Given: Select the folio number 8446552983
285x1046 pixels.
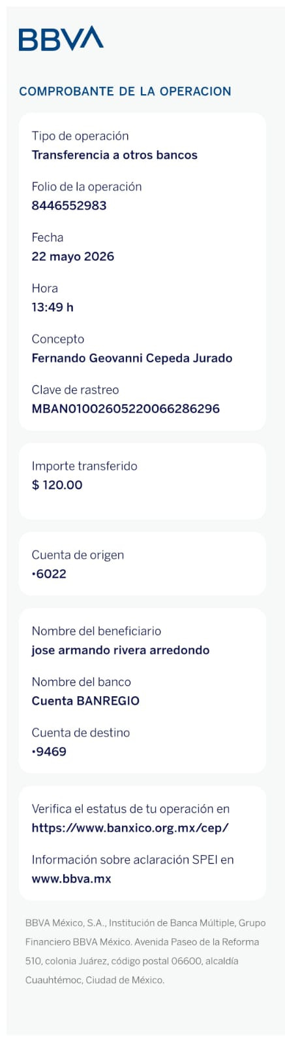Looking at the screenshot, I should pyautogui.click(x=69, y=205).
